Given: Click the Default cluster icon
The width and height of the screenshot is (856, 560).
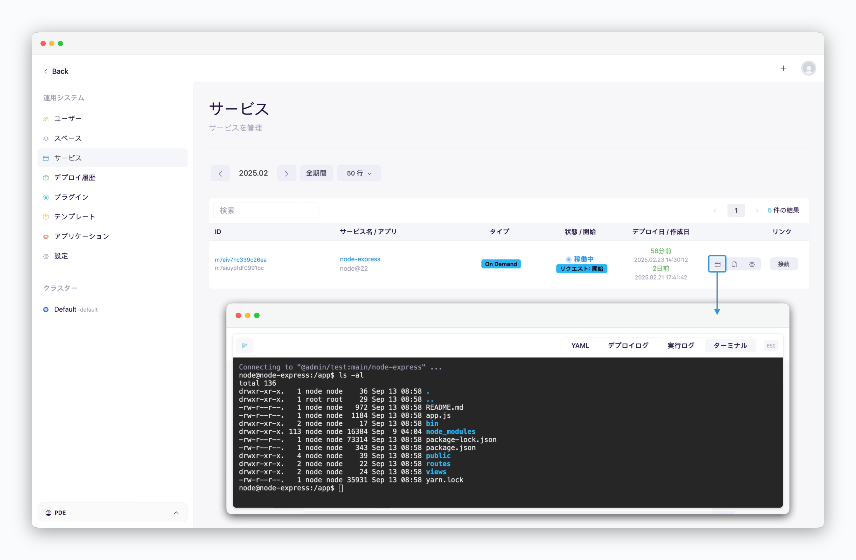Looking at the screenshot, I should coord(46,310).
